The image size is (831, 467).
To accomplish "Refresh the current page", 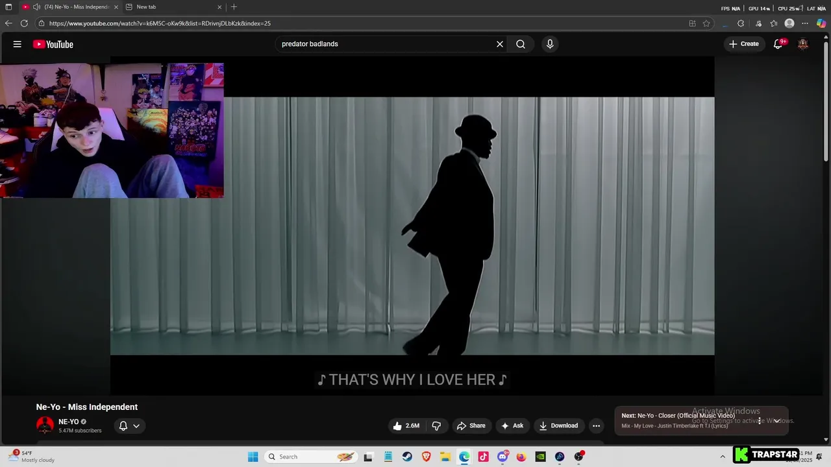I will click(x=24, y=23).
